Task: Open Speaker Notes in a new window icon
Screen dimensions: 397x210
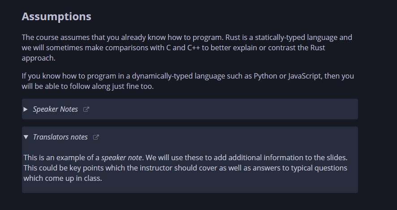Action: point(86,109)
